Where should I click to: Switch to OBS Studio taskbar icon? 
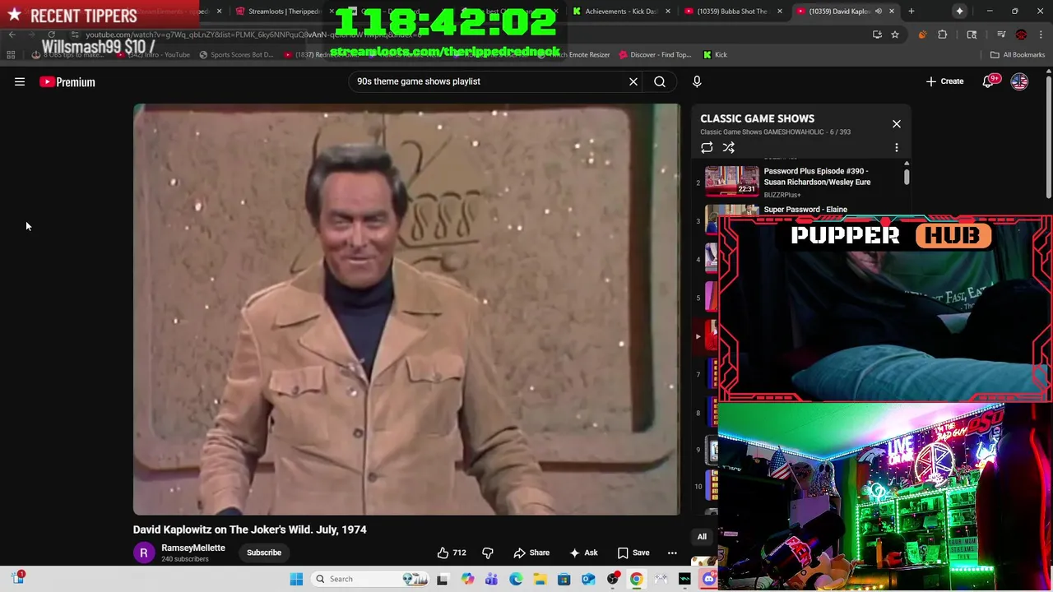pyautogui.click(x=612, y=579)
